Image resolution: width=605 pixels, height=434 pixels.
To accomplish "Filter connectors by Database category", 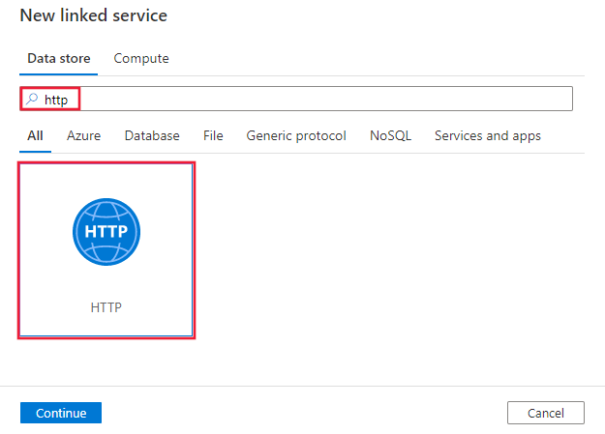I will [152, 136].
